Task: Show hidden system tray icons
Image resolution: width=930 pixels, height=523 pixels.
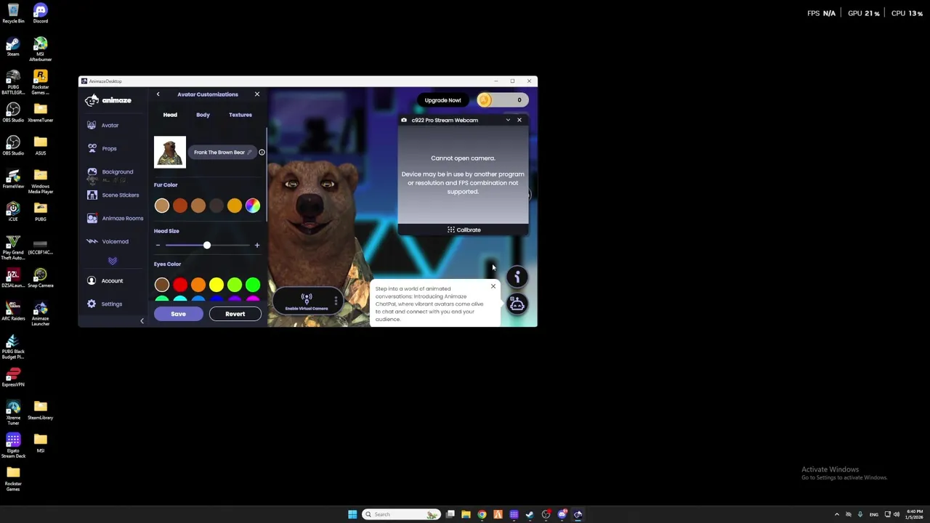Action: click(x=836, y=514)
